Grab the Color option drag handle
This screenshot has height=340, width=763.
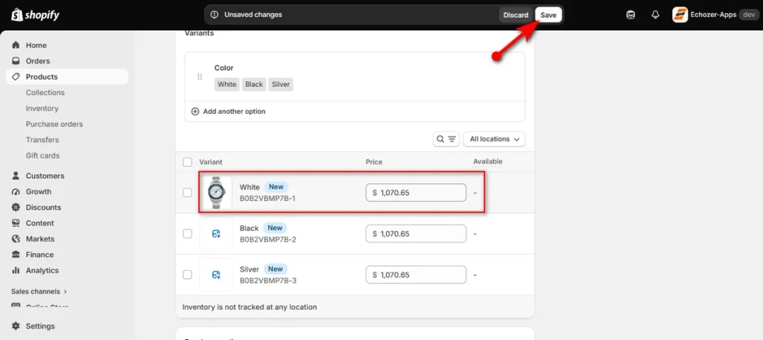[200, 77]
